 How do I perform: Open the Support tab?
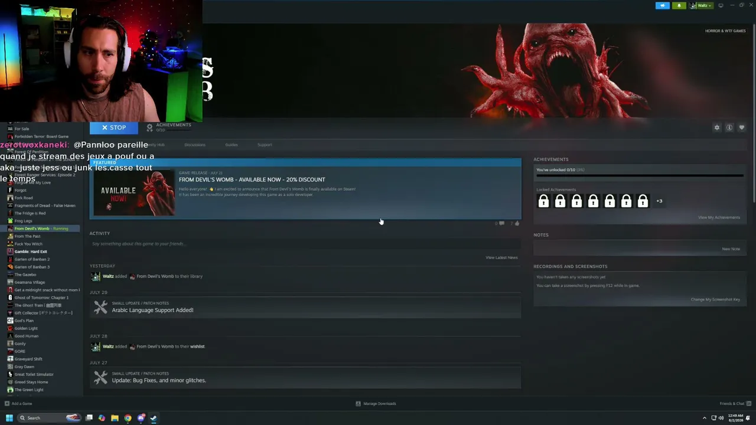tap(265, 145)
